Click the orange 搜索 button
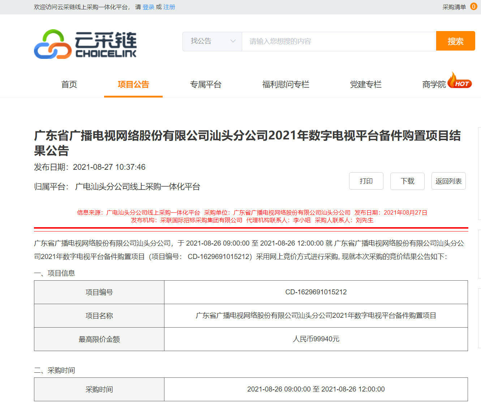Screen dimensions: 481x415 [455, 41]
